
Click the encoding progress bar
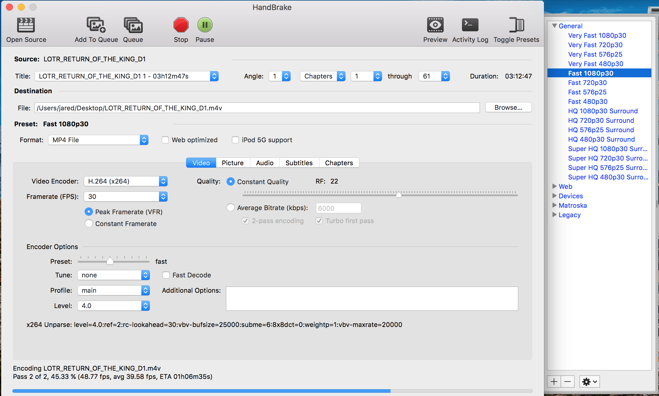coord(272,391)
